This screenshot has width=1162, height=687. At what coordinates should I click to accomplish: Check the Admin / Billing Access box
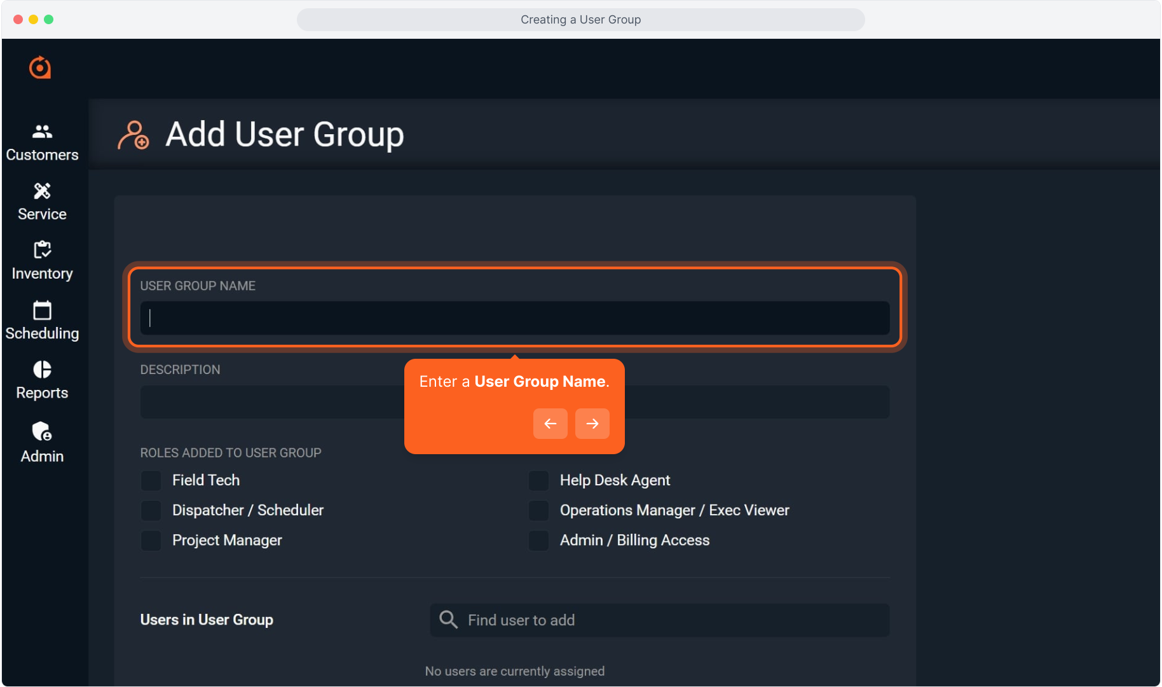coord(538,540)
